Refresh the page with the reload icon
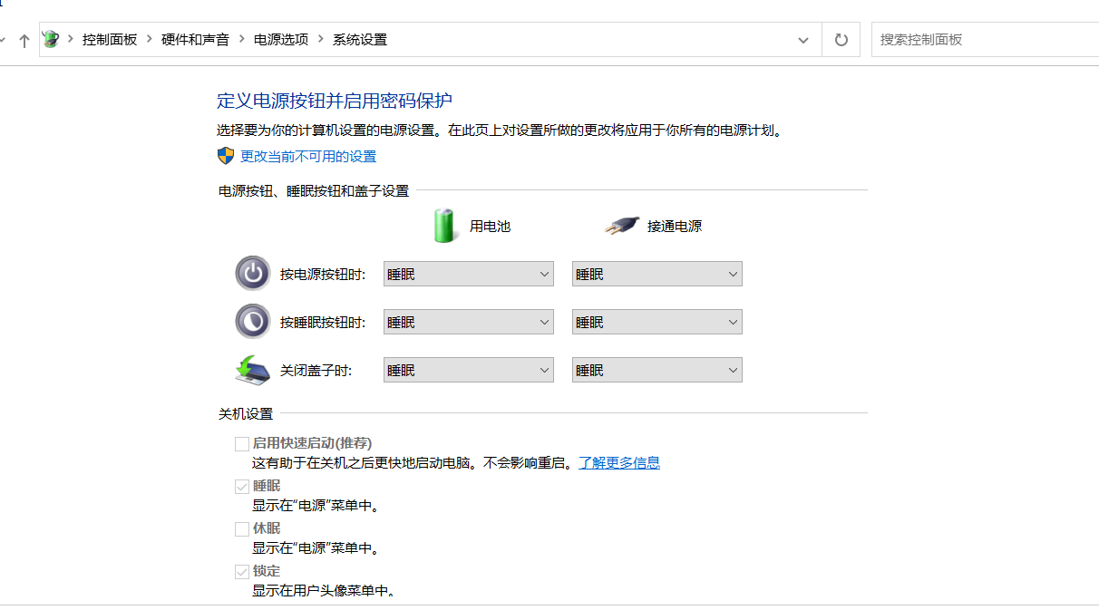This screenshot has width=1099, height=610. 841,40
